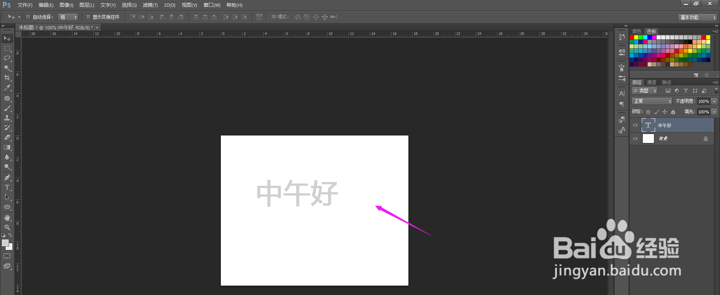Select the Clone Stamp tool
The image size is (720, 295).
click(7, 118)
